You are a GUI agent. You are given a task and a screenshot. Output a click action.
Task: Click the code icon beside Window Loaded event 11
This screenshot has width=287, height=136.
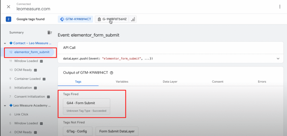pyautogui.click(x=41, y=61)
